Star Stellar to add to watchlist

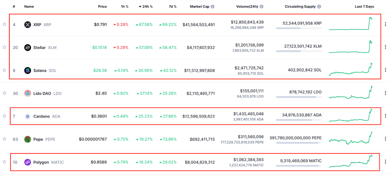pyautogui.click(x=4, y=47)
